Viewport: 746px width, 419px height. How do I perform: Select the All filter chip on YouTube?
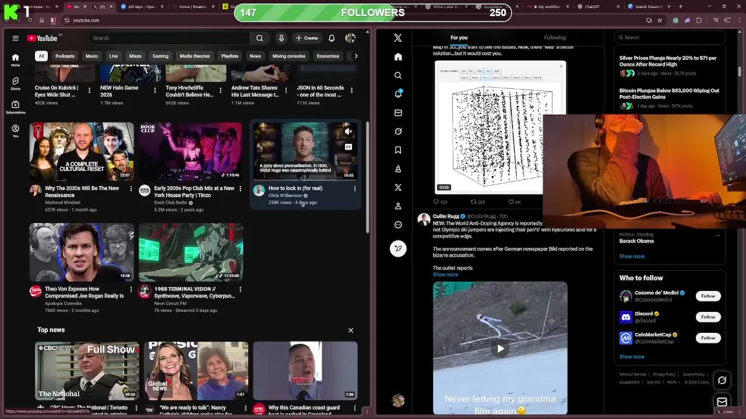41,56
